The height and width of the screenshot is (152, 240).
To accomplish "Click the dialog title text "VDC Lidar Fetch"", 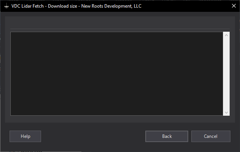I will [28, 6].
